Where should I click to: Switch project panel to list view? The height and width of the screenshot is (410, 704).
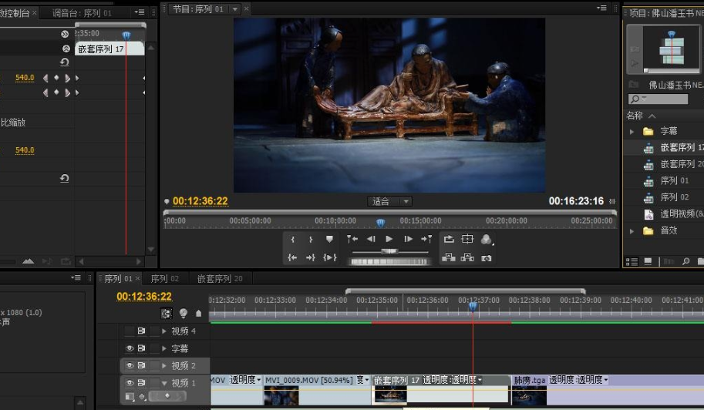(x=632, y=261)
